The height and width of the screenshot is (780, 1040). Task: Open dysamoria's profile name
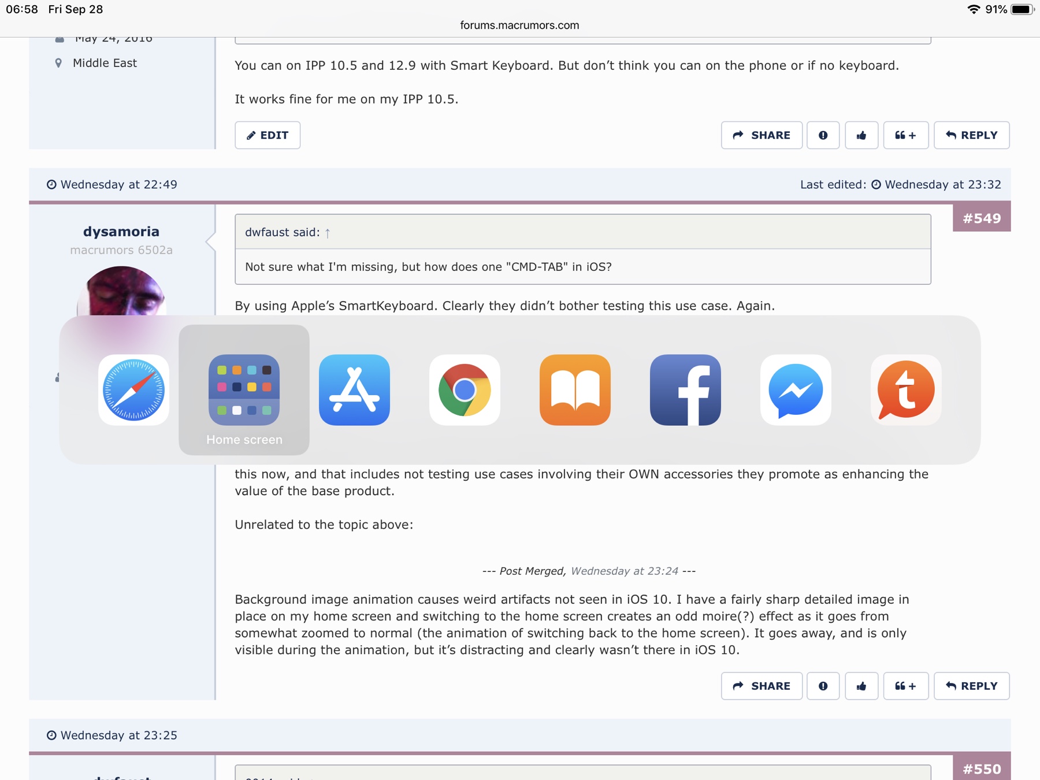[121, 231]
